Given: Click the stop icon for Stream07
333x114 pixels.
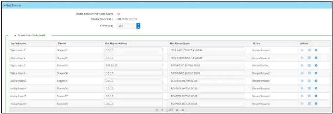Looking at the screenshot, I should 309,96.
